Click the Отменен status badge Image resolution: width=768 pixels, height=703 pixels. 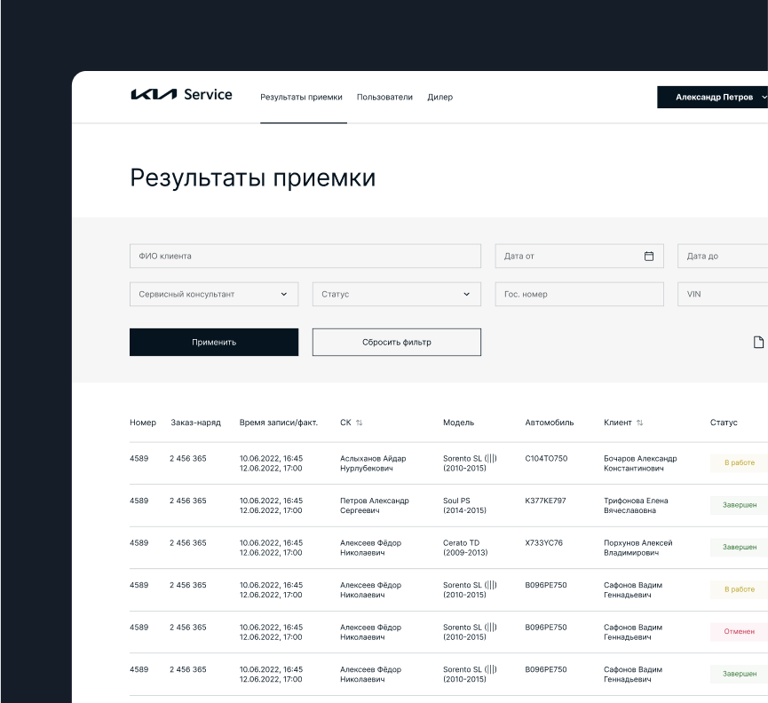point(739,632)
